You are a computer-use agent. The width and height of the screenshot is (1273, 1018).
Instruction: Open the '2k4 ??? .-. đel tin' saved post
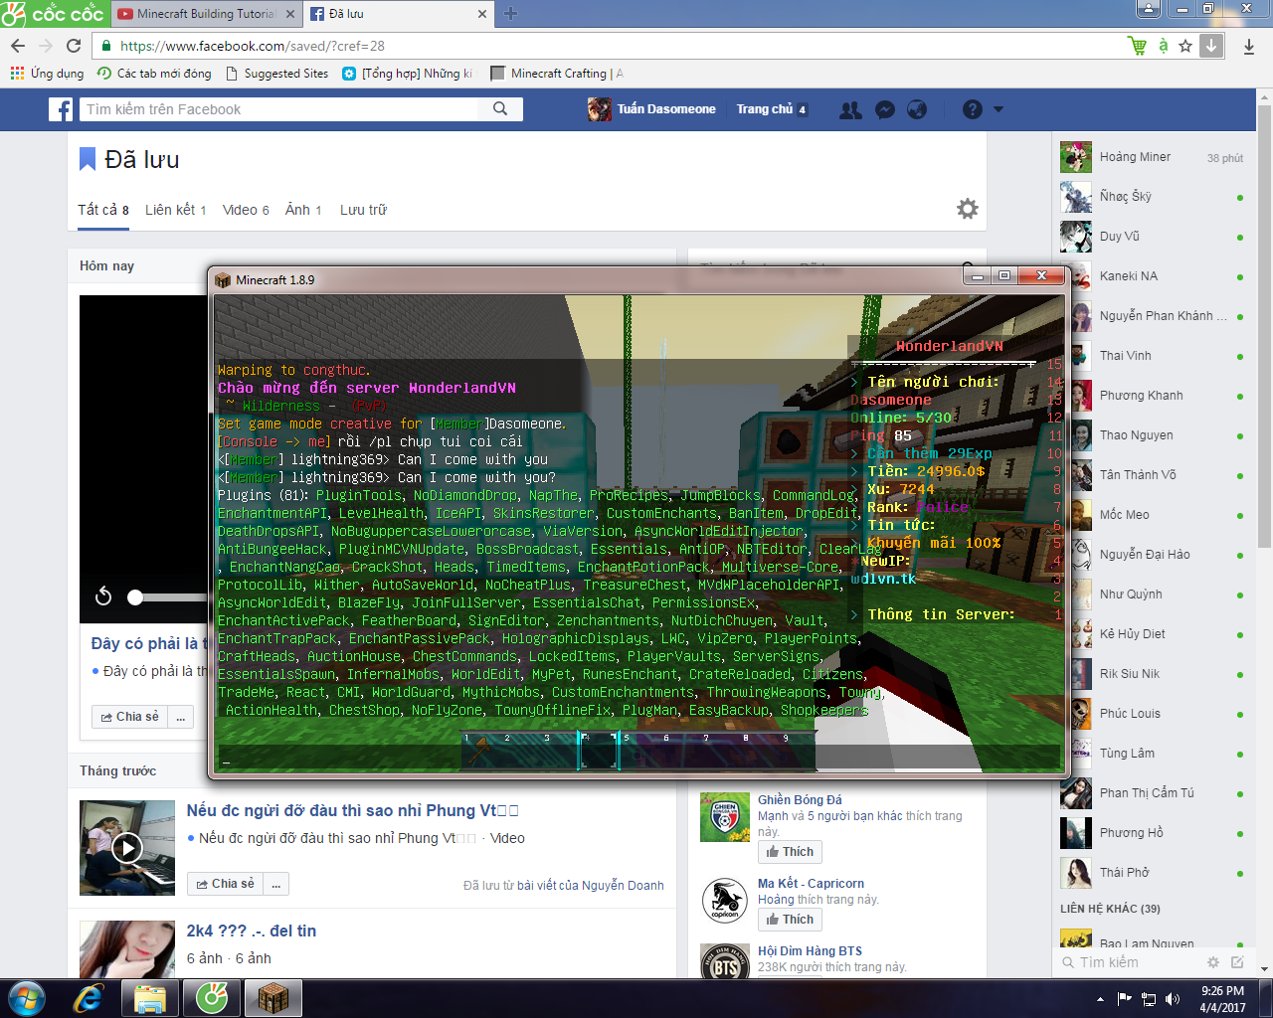tap(252, 932)
